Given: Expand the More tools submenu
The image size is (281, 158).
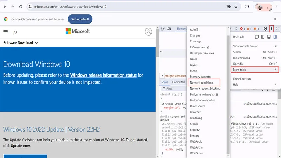Looking at the screenshot, I should tap(255, 70).
